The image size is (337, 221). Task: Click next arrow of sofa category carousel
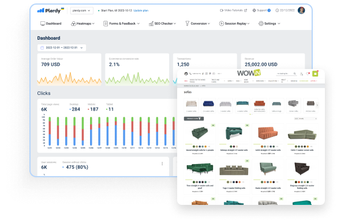317,105
